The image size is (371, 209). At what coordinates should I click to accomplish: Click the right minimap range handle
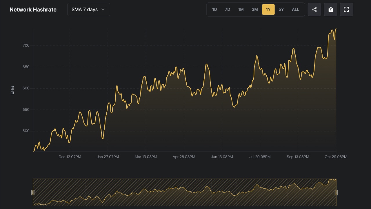(336, 192)
